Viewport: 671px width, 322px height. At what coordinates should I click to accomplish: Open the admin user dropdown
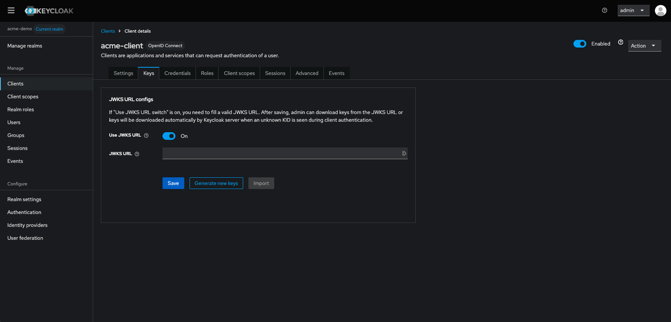pos(633,10)
